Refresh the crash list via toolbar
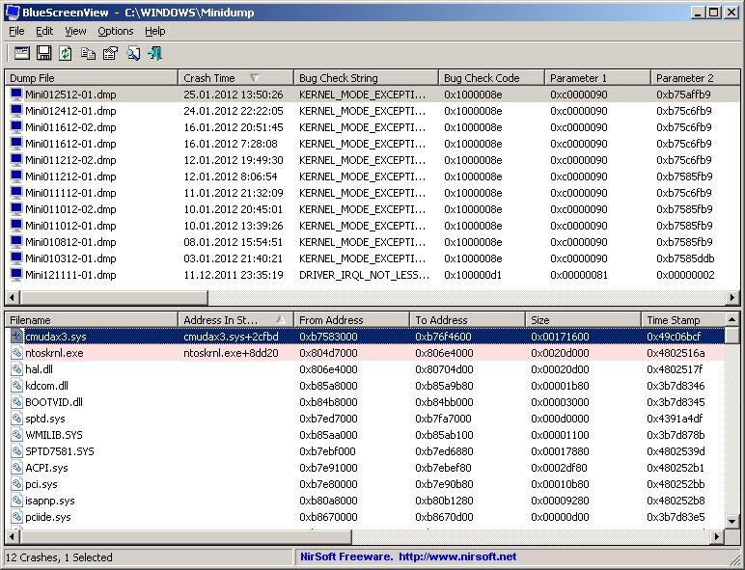This screenshot has height=570, width=745. tap(66, 53)
